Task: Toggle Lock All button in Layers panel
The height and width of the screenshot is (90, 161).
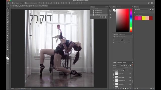Action: [124, 70]
